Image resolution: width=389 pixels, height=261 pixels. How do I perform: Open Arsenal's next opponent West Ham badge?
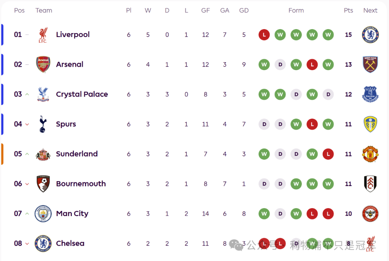[x=370, y=65]
